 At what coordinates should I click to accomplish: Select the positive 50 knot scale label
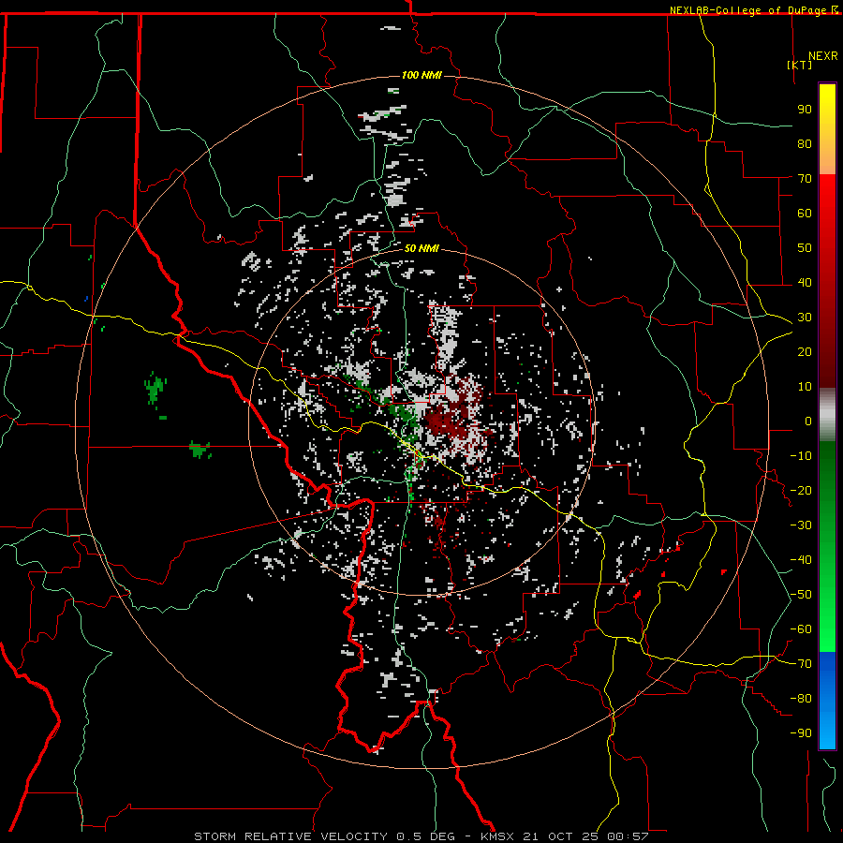click(805, 248)
